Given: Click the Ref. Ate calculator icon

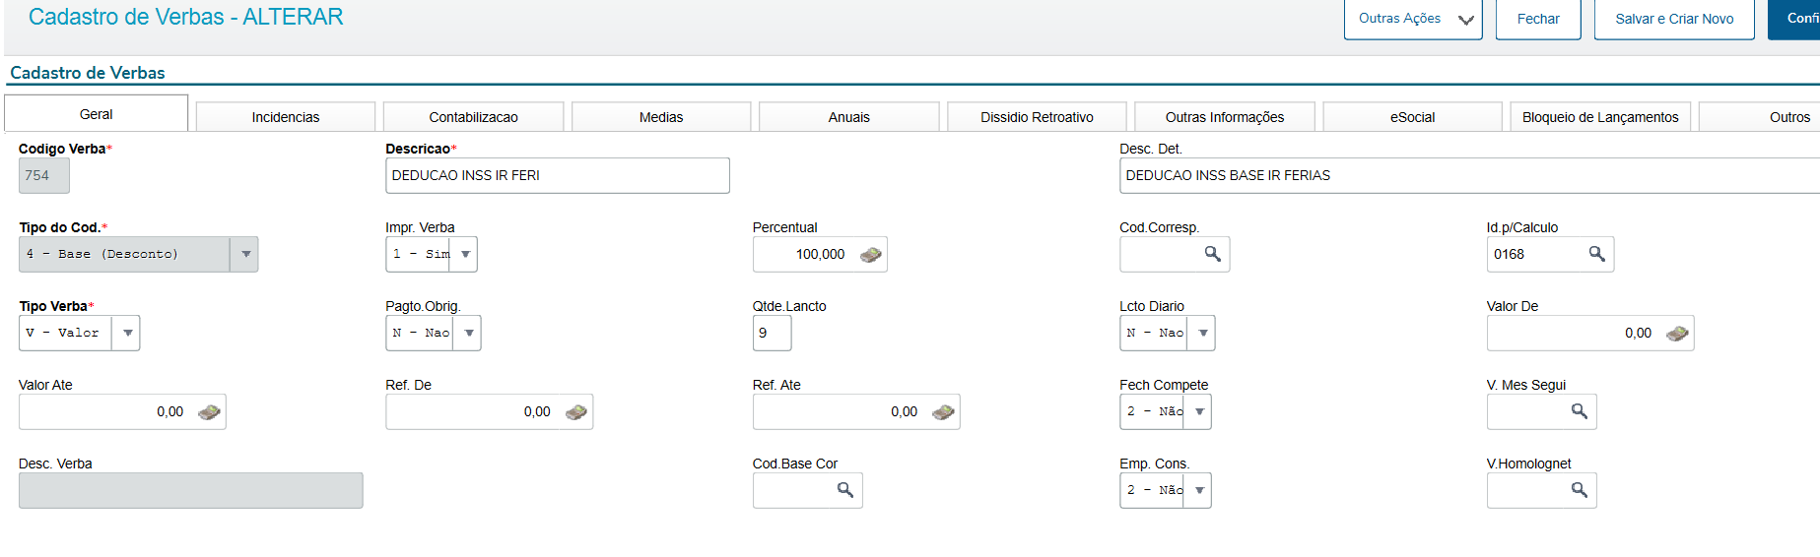Looking at the screenshot, I should click(x=943, y=412).
